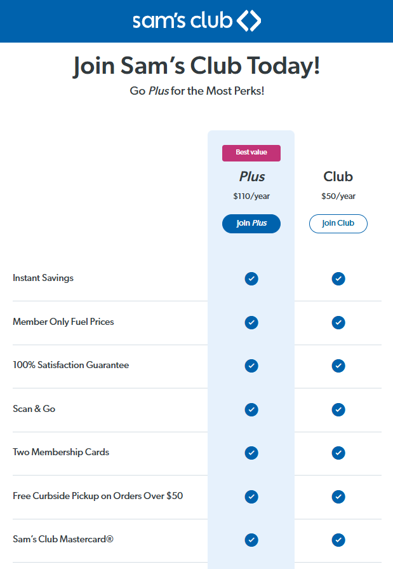393x569 pixels.
Task: Click Club checkmark for Free Curbside Pickup
Action: (x=338, y=497)
